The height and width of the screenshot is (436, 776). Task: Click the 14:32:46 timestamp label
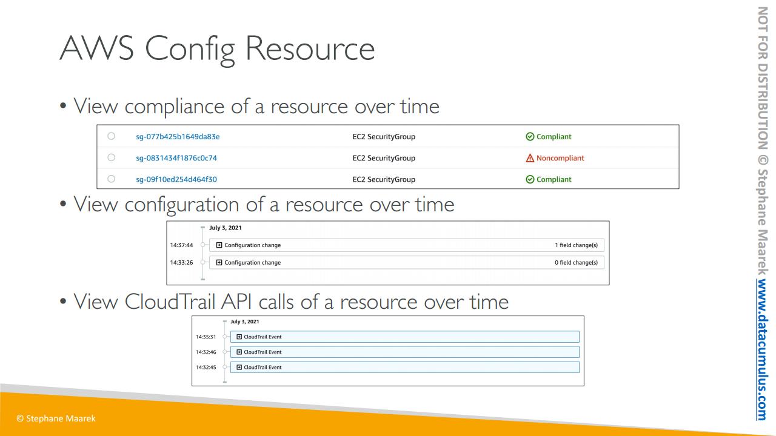(206, 352)
